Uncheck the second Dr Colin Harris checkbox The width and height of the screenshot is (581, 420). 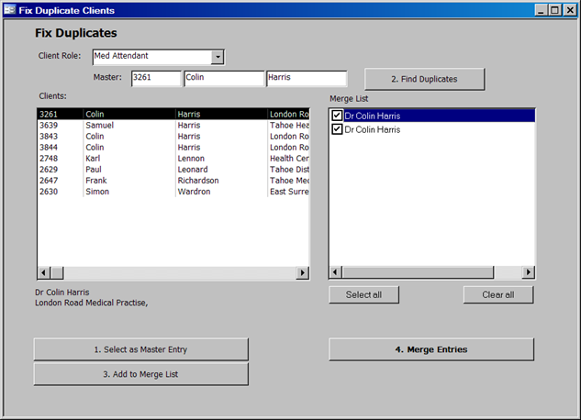(337, 129)
